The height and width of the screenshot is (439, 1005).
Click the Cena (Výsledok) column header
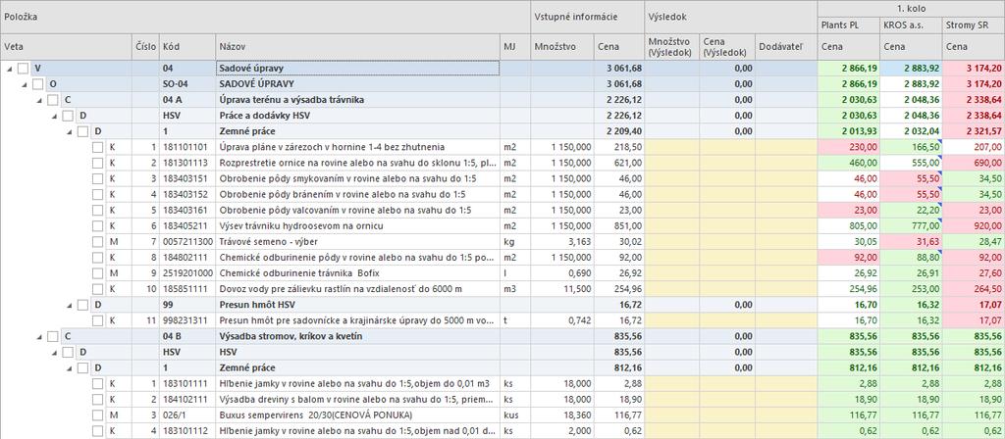tap(726, 47)
